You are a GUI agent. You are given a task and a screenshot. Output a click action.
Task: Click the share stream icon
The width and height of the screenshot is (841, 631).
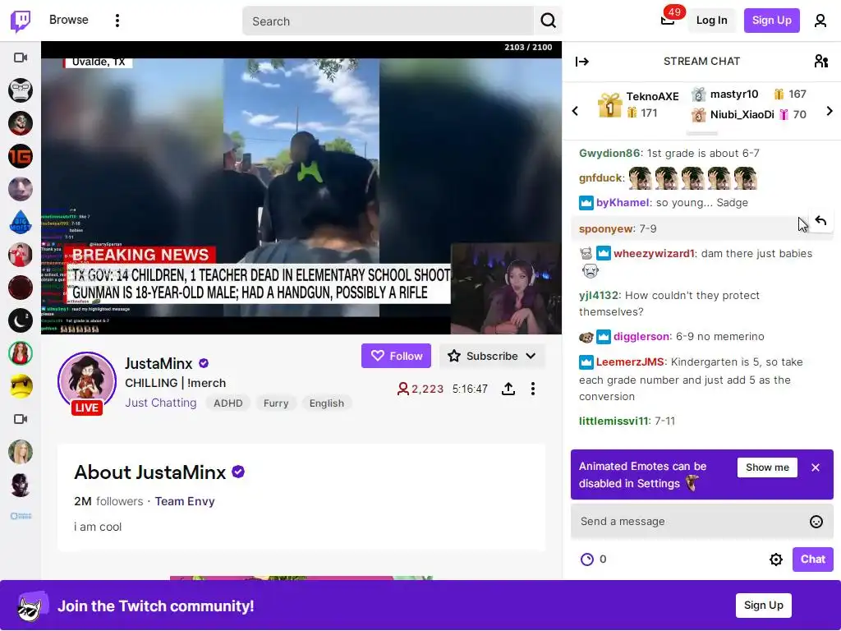pyautogui.click(x=508, y=389)
